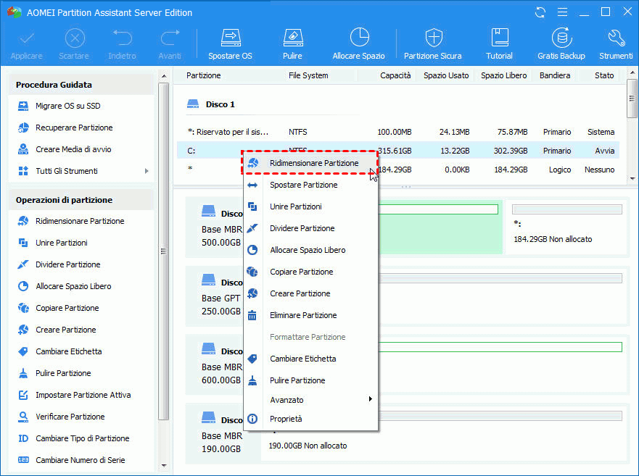Viewport: 639px width, 476px height.
Task: Select Dividere Partizione from context menu
Action: click(302, 228)
